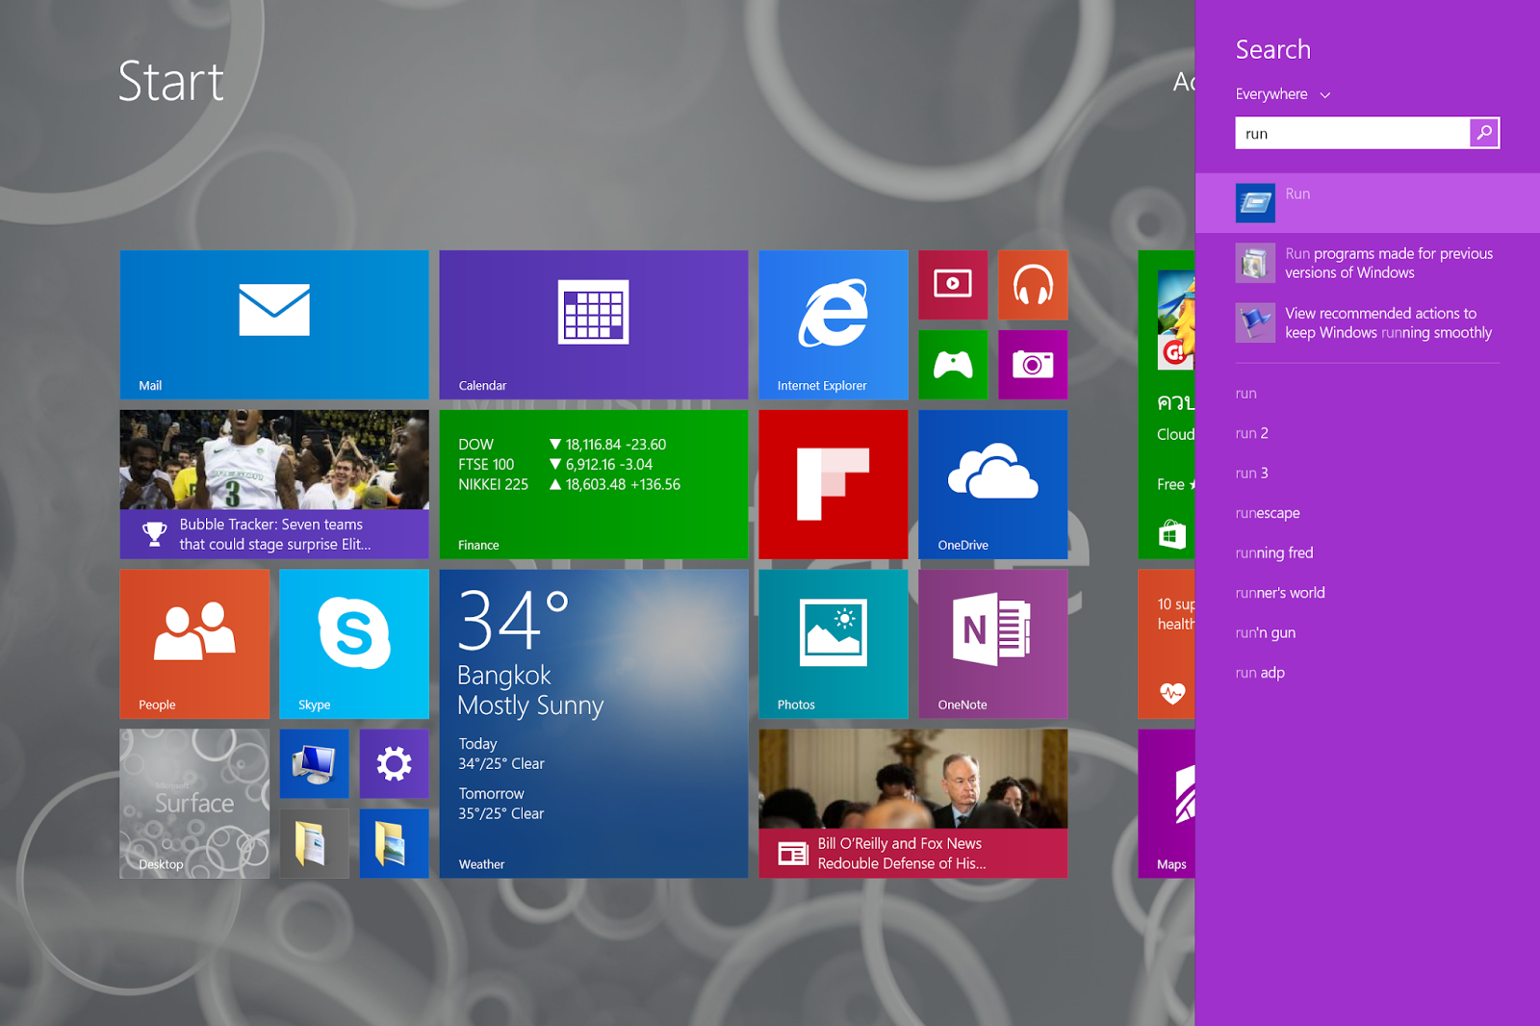Viewport: 1540px width, 1026px height.
Task: Select the 'running fred' search suggestion
Action: (x=1274, y=553)
